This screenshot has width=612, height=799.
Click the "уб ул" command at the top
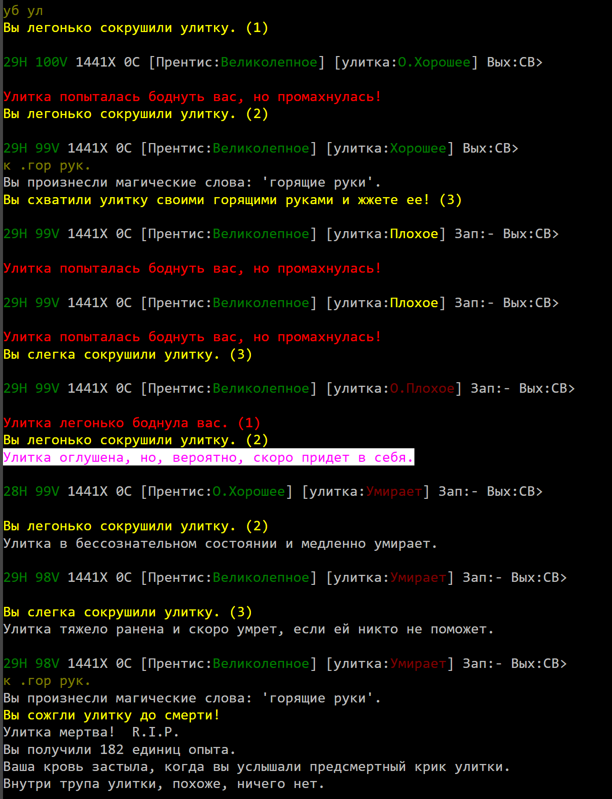tap(23, 11)
